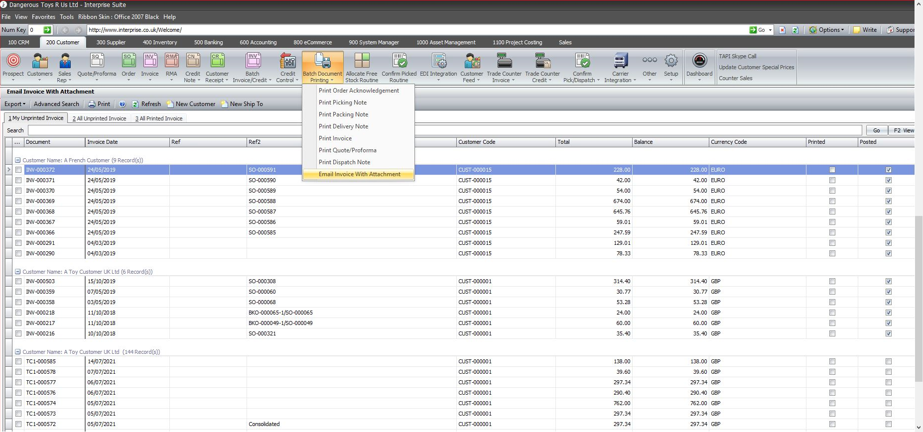
Task: Tick the selection checkbox for INV-000371
Action: coord(18,180)
